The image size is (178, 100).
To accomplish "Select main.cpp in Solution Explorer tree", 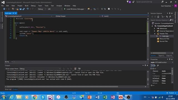I will click(165, 36).
